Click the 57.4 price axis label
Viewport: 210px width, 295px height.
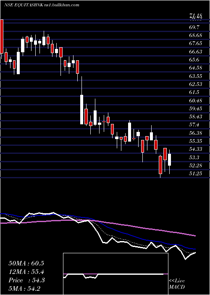(x=194, y=125)
